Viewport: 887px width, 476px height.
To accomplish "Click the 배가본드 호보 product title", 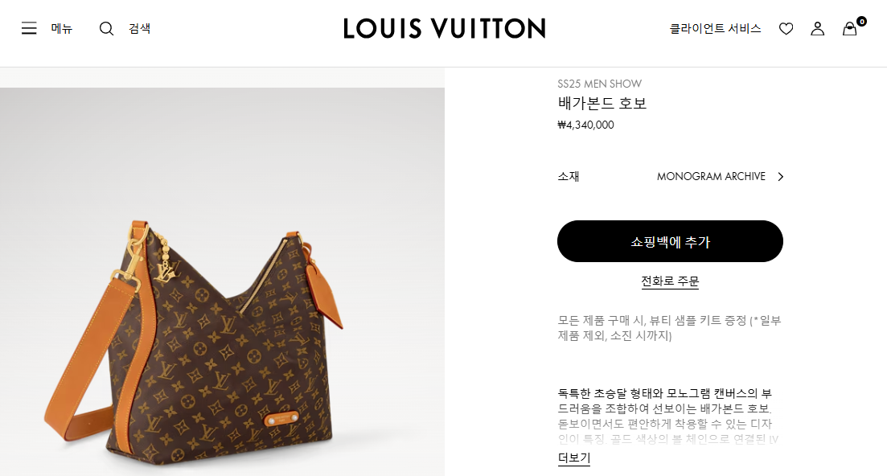I will 602,103.
